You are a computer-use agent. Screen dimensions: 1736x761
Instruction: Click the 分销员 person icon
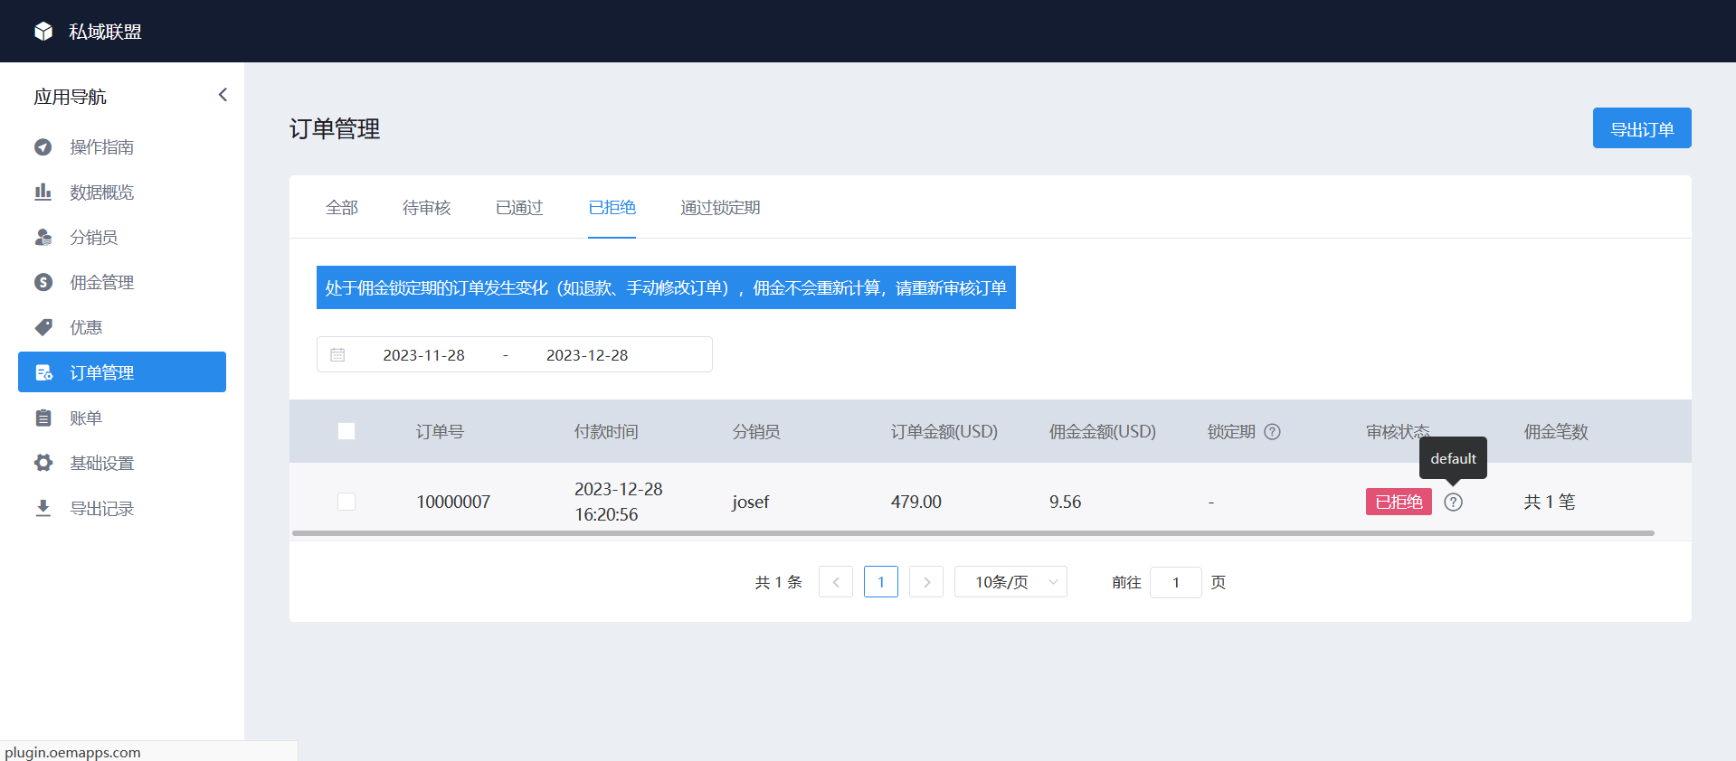(43, 238)
